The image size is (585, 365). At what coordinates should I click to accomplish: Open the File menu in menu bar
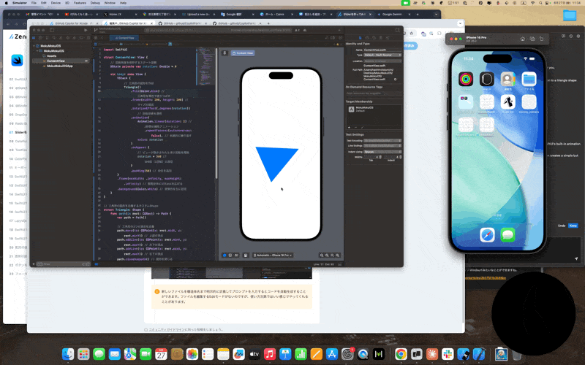pos(34,3)
